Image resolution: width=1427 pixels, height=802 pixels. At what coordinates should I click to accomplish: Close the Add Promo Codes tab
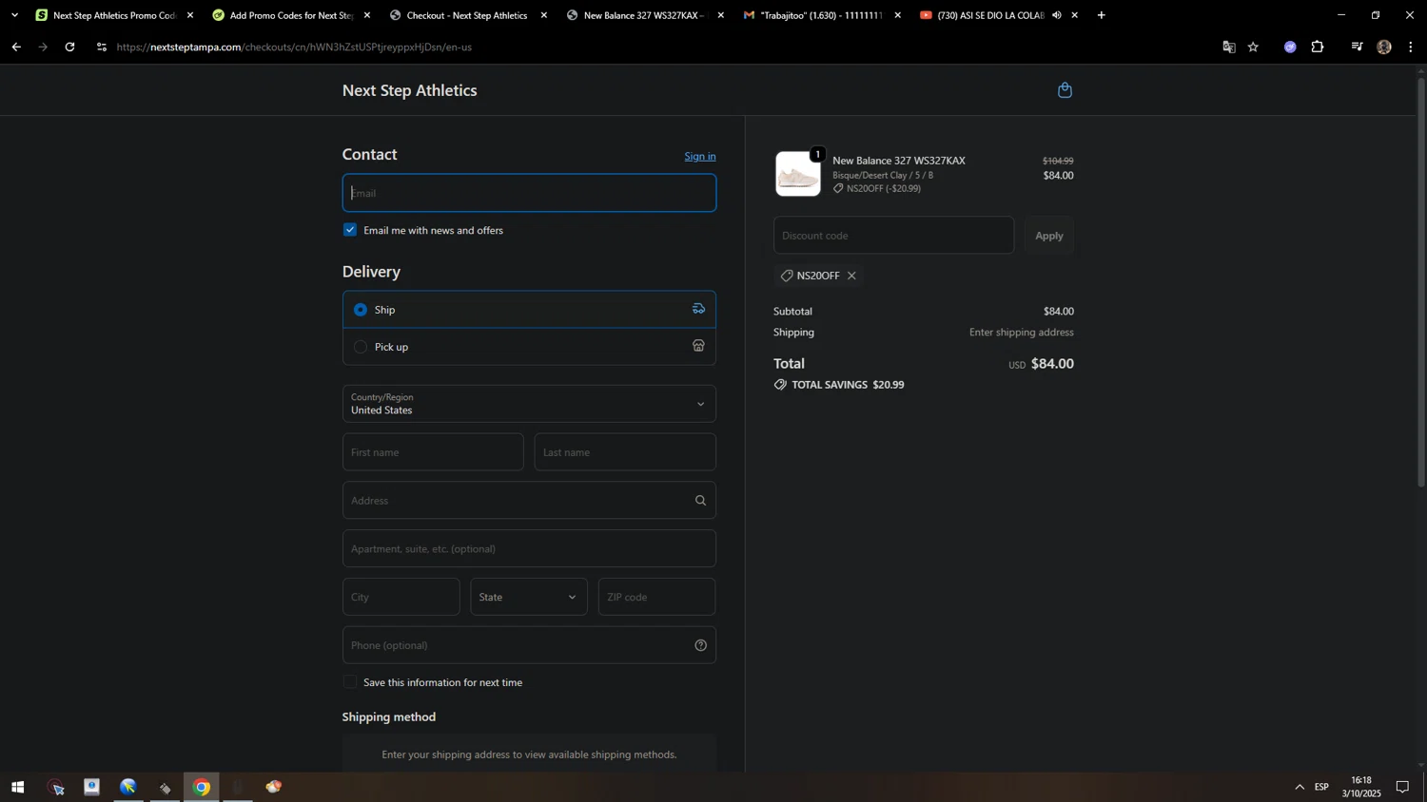(x=367, y=15)
